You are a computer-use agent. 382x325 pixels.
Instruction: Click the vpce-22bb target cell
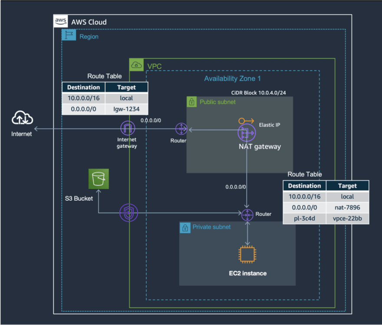(347, 219)
